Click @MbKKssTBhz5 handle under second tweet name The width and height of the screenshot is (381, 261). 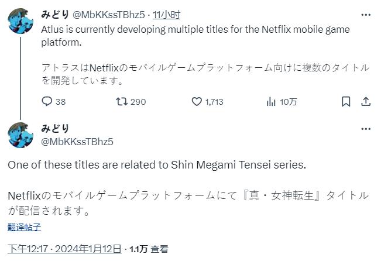77,142
